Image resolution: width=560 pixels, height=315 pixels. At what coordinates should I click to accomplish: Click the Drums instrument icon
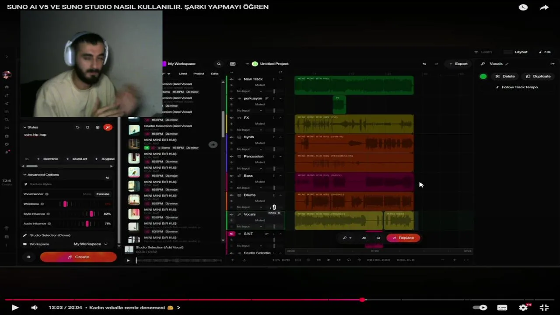tap(239, 195)
